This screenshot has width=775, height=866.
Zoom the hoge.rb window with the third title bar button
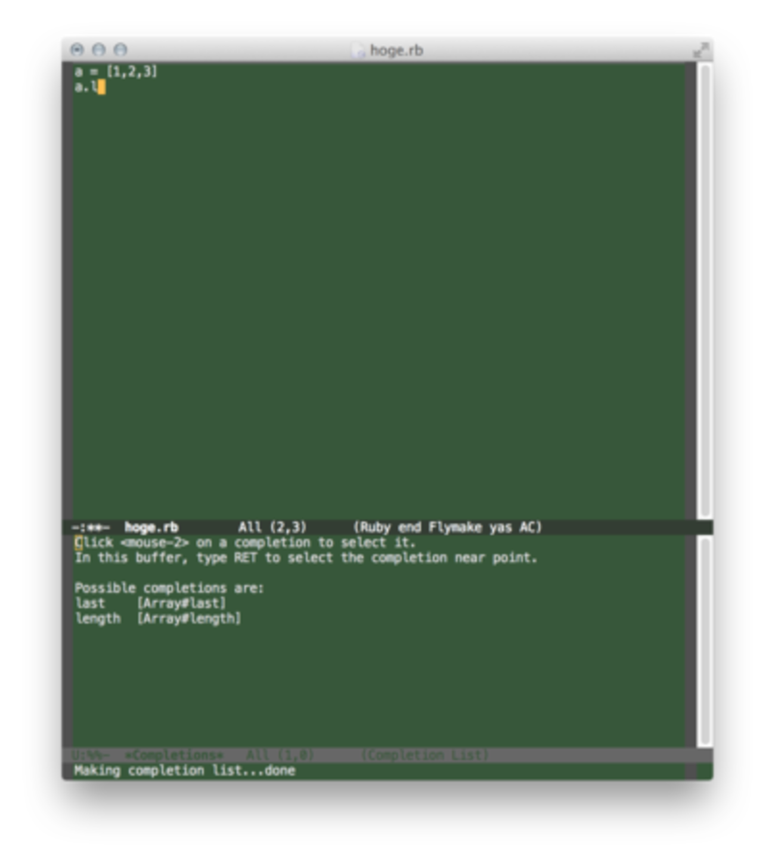coord(120,50)
